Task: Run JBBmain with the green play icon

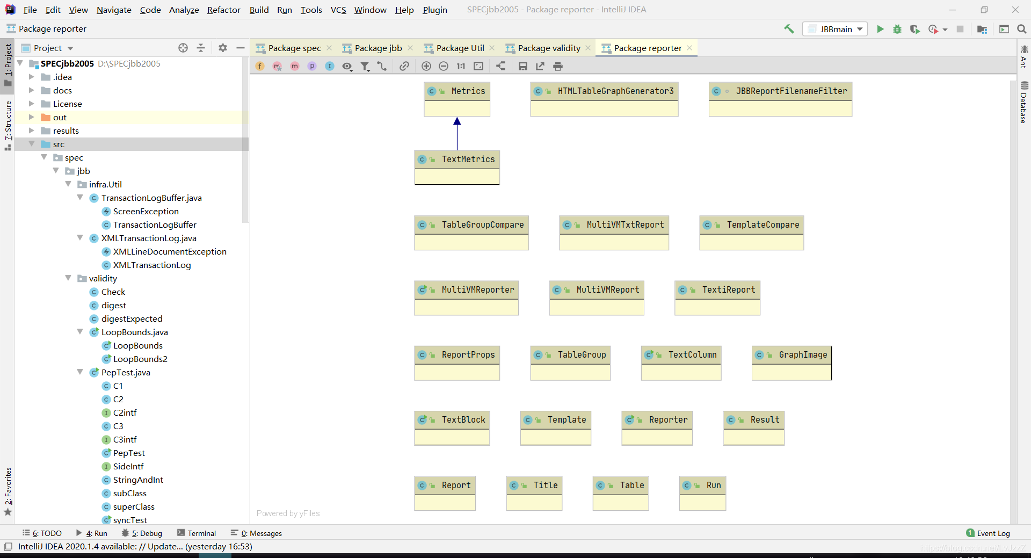Action: pyautogui.click(x=880, y=29)
